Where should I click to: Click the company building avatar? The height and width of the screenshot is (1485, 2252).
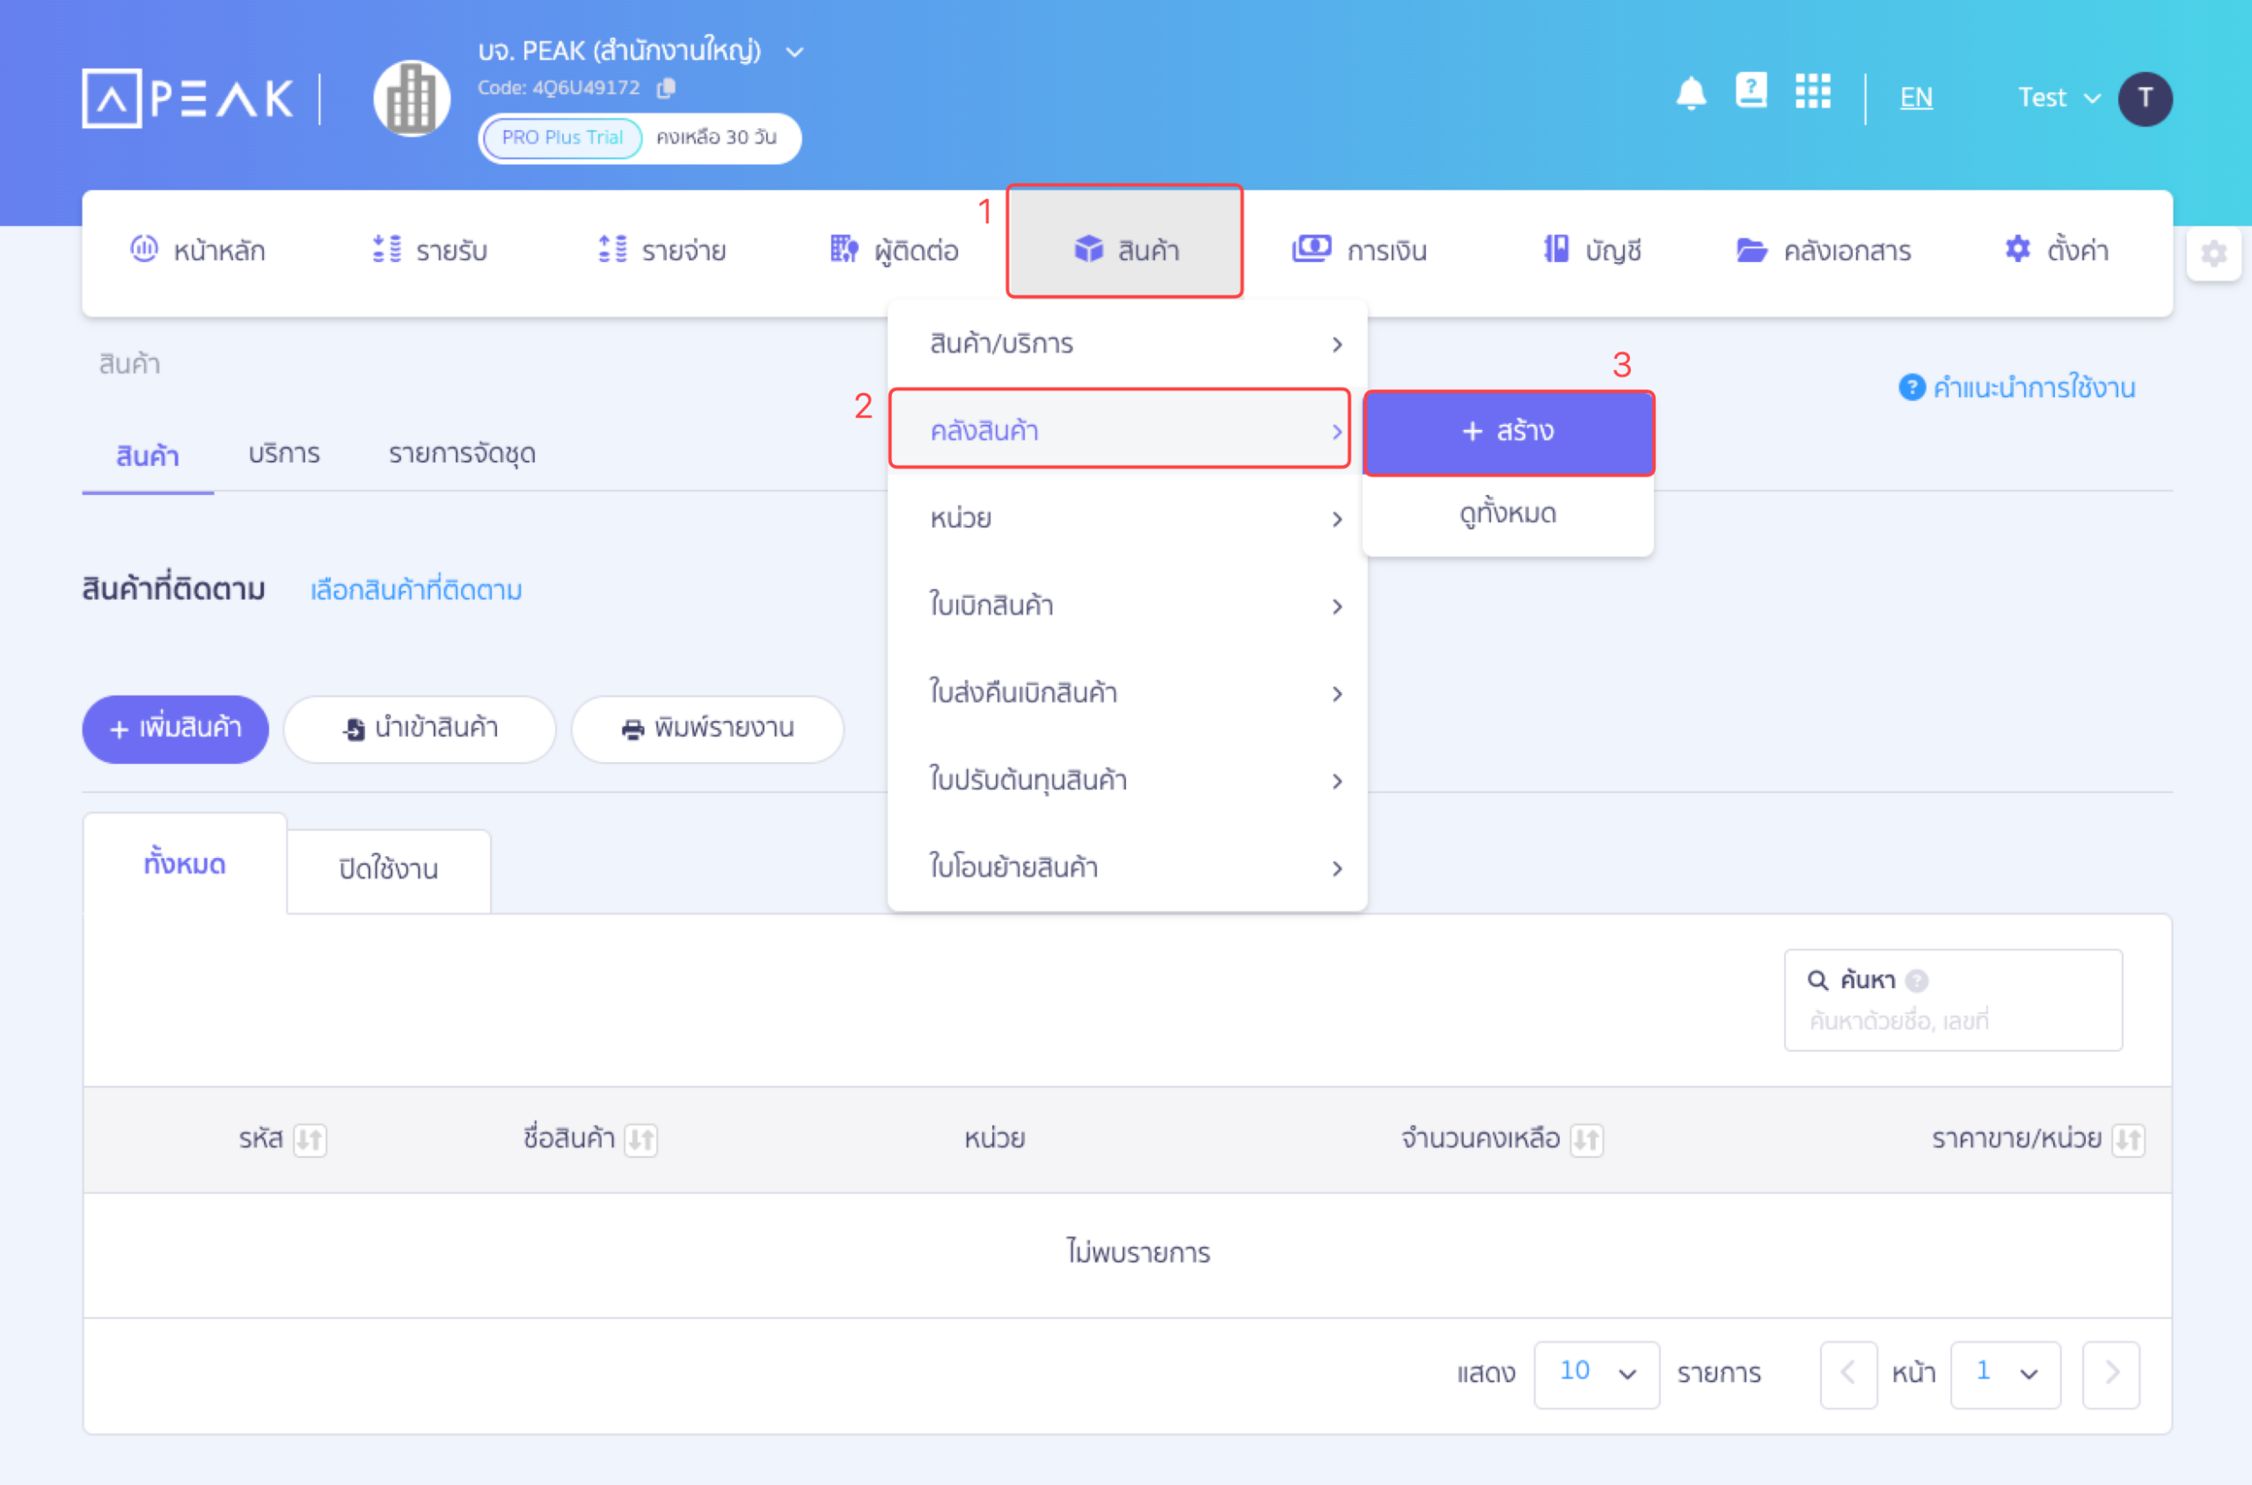pyautogui.click(x=411, y=98)
